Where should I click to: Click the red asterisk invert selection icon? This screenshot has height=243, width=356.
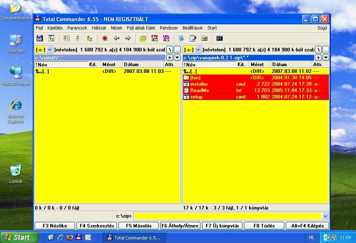click(105, 38)
